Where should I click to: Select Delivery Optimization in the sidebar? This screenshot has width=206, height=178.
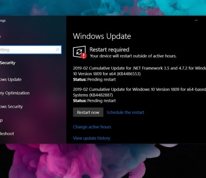click(x=15, y=93)
